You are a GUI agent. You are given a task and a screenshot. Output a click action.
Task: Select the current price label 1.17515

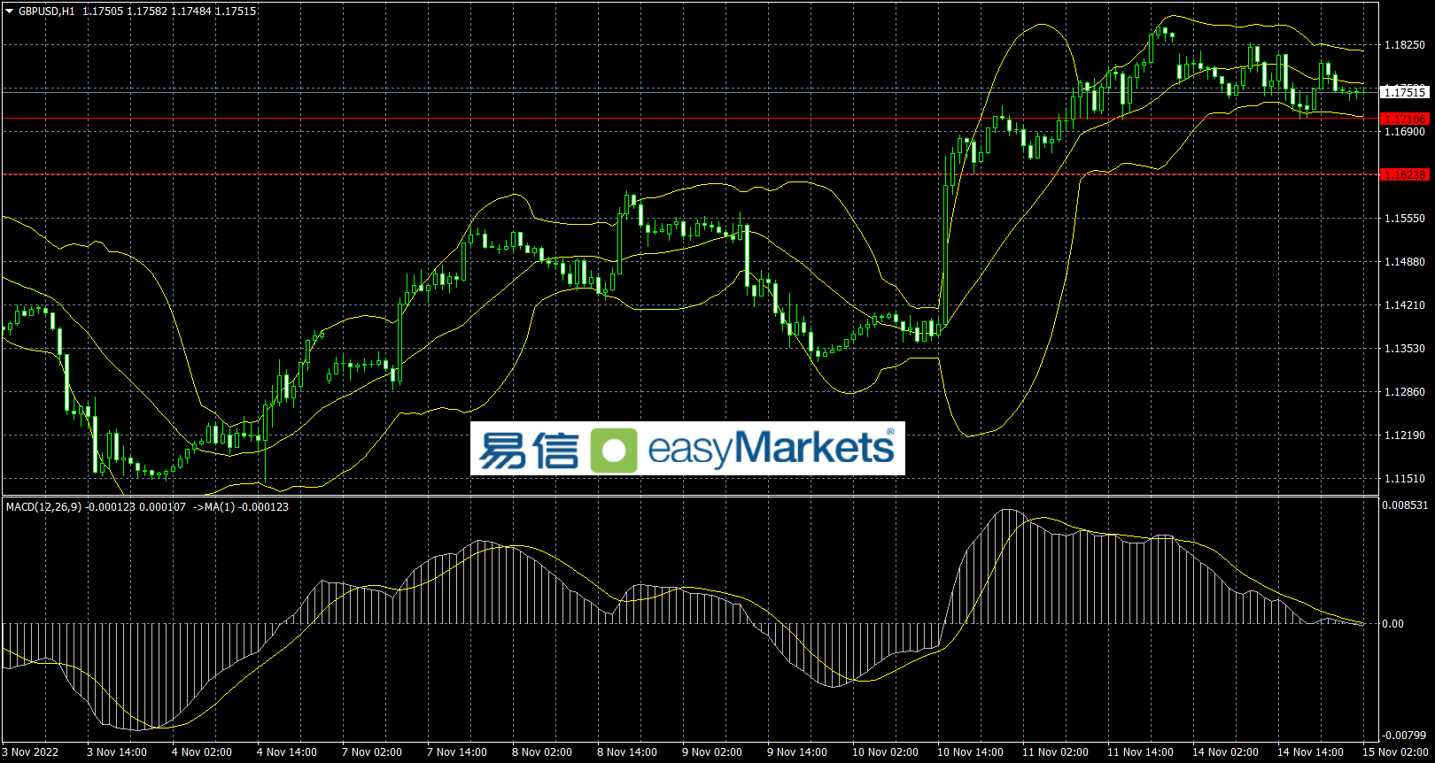pyautogui.click(x=1405, y=92)
